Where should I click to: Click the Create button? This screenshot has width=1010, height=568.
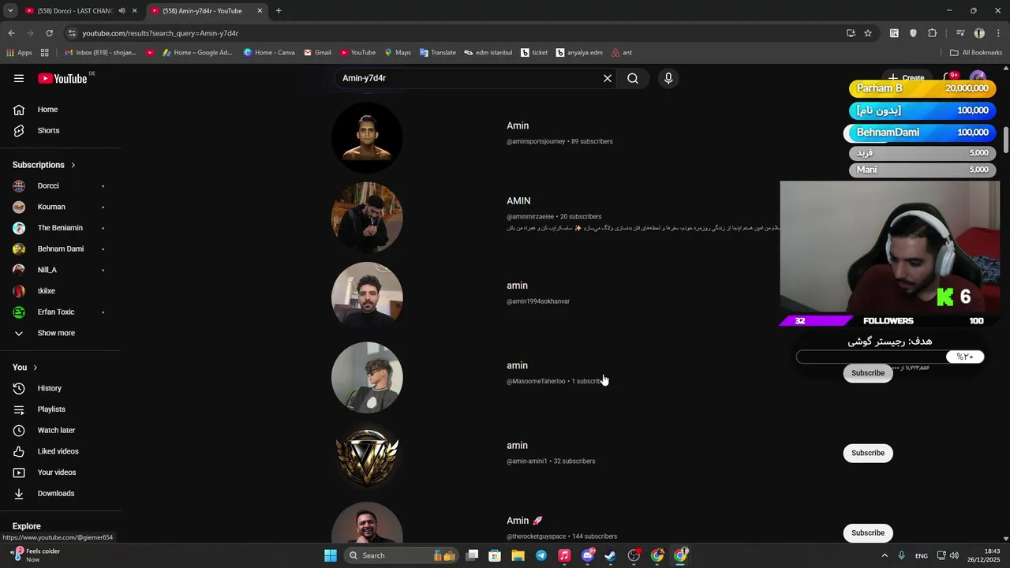906,77
